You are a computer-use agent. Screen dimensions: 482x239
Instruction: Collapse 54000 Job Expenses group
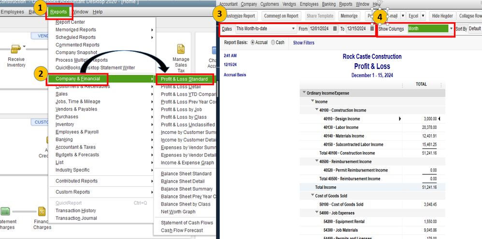(317, 212)
